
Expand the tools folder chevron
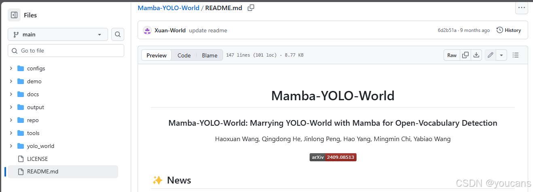pos(11,133)
